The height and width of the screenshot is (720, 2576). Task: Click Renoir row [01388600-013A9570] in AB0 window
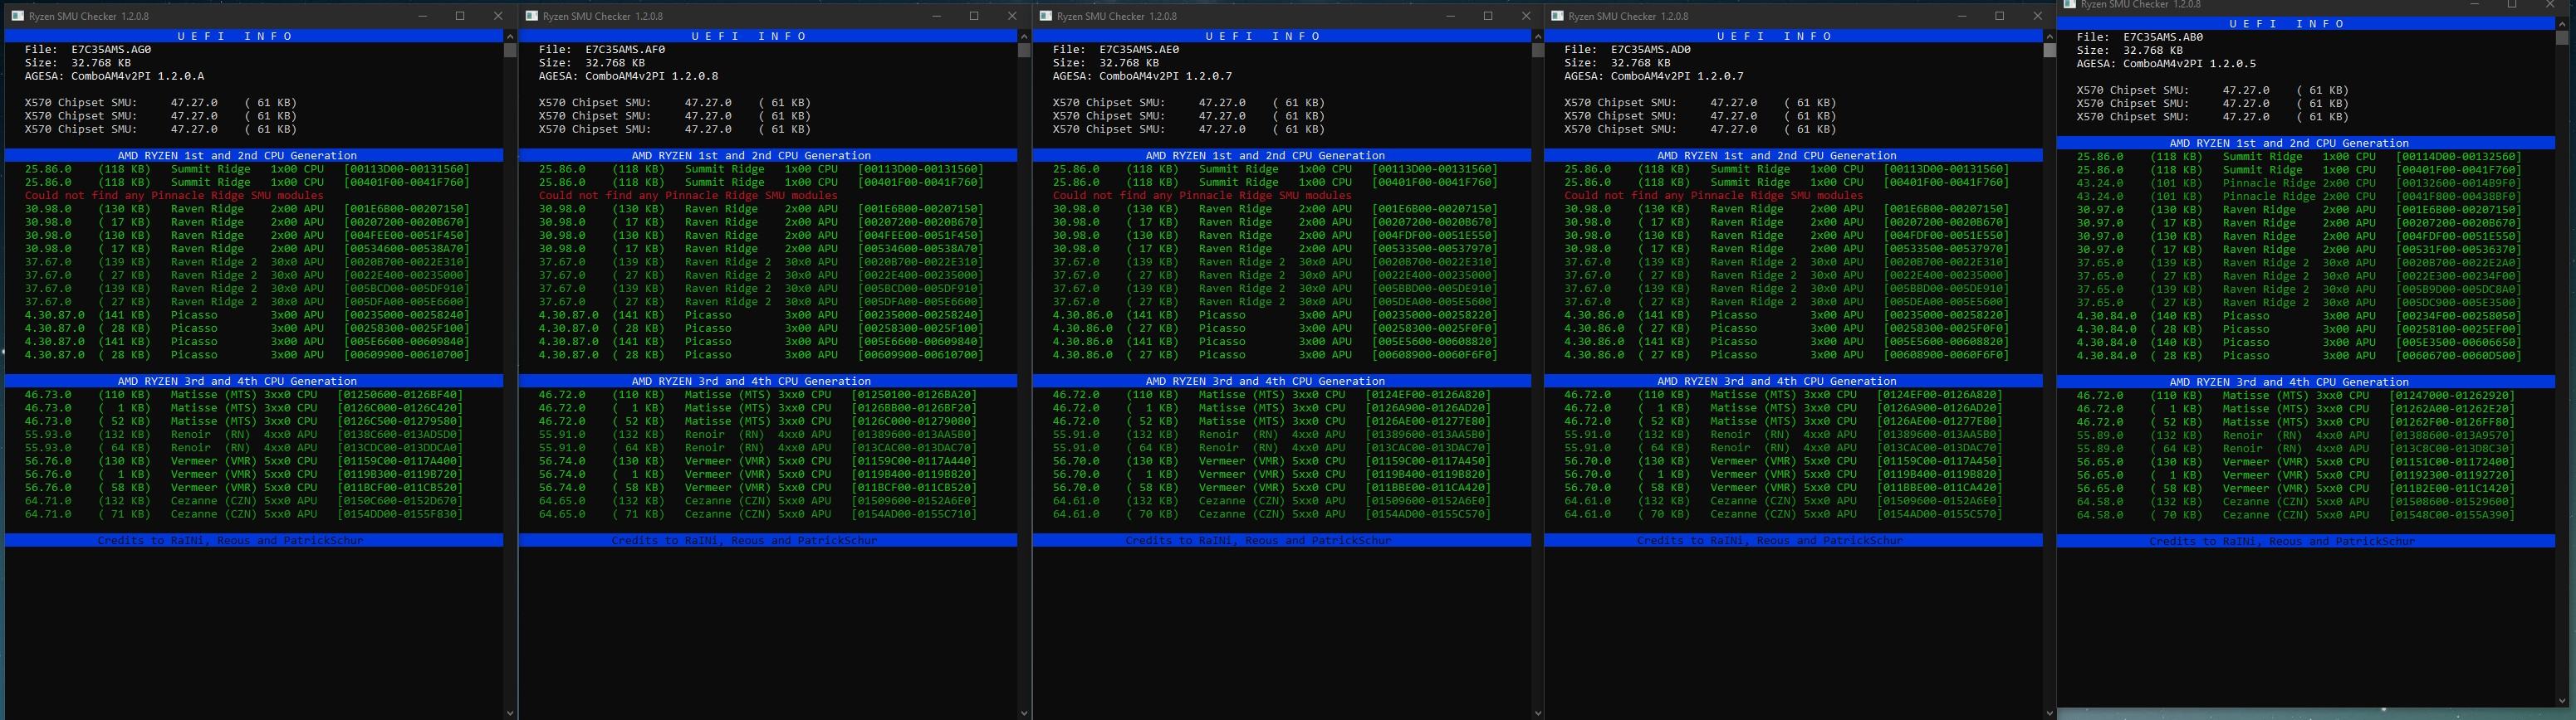tap(2296, 435)
